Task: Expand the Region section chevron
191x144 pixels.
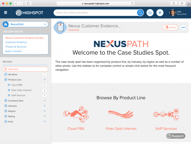Action: pyautogui.click(x=44, y=111)
